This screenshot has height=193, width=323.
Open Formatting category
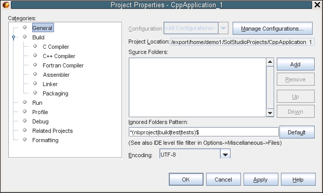[45, 140]
